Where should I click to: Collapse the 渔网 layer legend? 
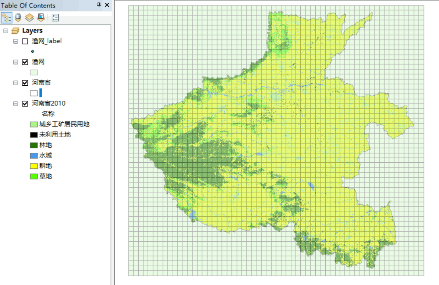click(x=16, y=62)
